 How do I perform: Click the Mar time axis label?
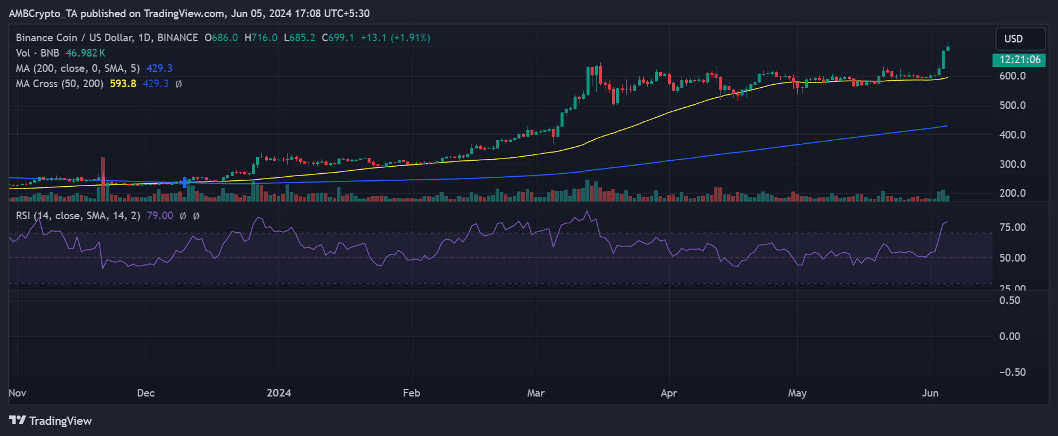pos(536,393)
